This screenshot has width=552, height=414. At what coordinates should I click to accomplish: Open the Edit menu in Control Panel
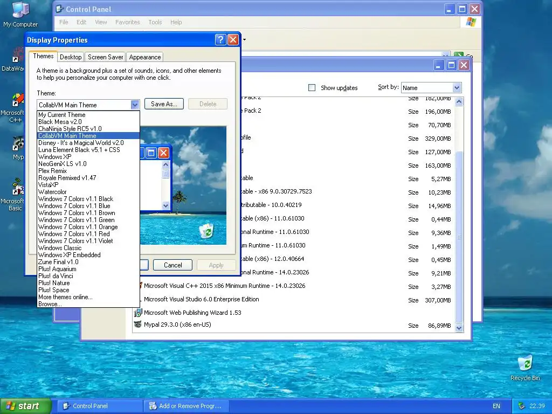81,22
